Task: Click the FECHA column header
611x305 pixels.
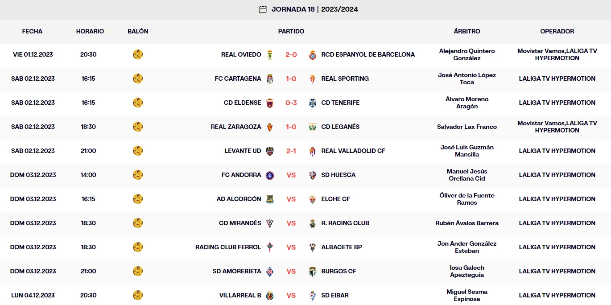Action: click(x=31, y=31)
